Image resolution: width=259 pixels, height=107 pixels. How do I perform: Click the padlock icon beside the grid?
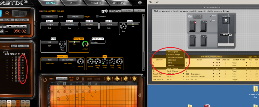pos(139,95)
